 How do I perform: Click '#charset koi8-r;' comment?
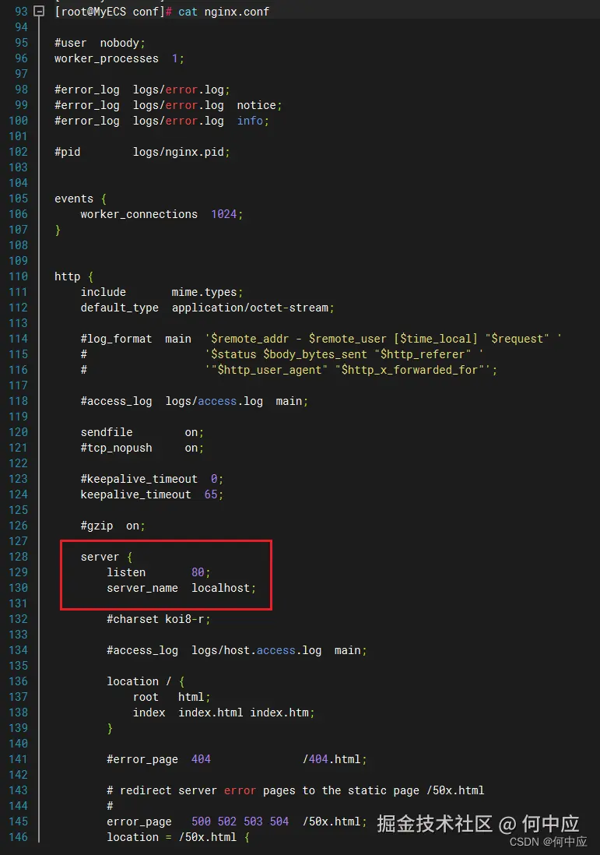point(159,619)
